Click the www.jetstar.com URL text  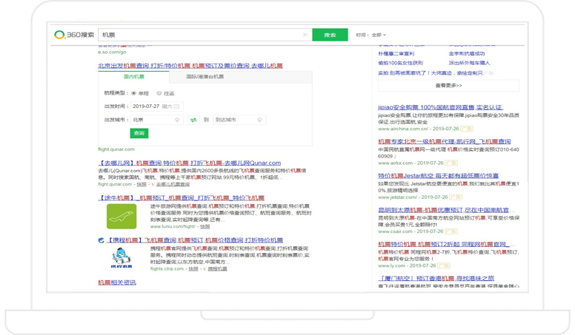(397, 197)
